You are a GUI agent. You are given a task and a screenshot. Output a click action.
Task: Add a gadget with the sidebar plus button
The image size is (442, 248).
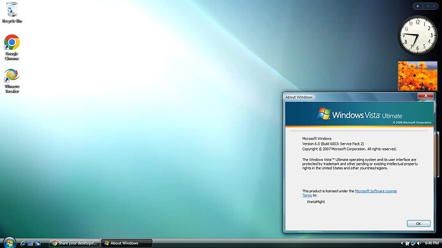click(x=418, y=6)
